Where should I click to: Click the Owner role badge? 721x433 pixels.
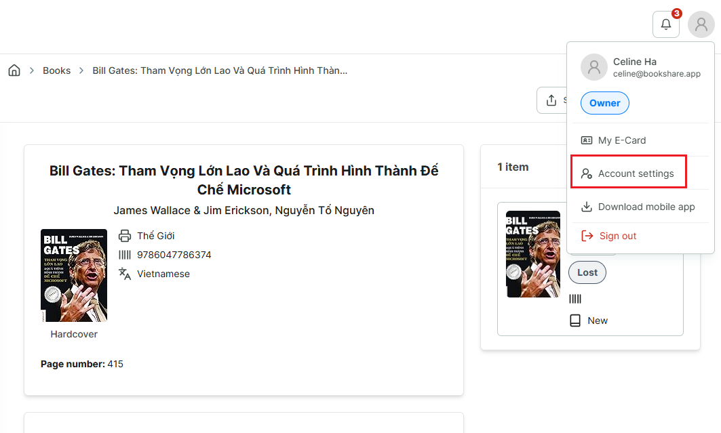click(604, 103)
